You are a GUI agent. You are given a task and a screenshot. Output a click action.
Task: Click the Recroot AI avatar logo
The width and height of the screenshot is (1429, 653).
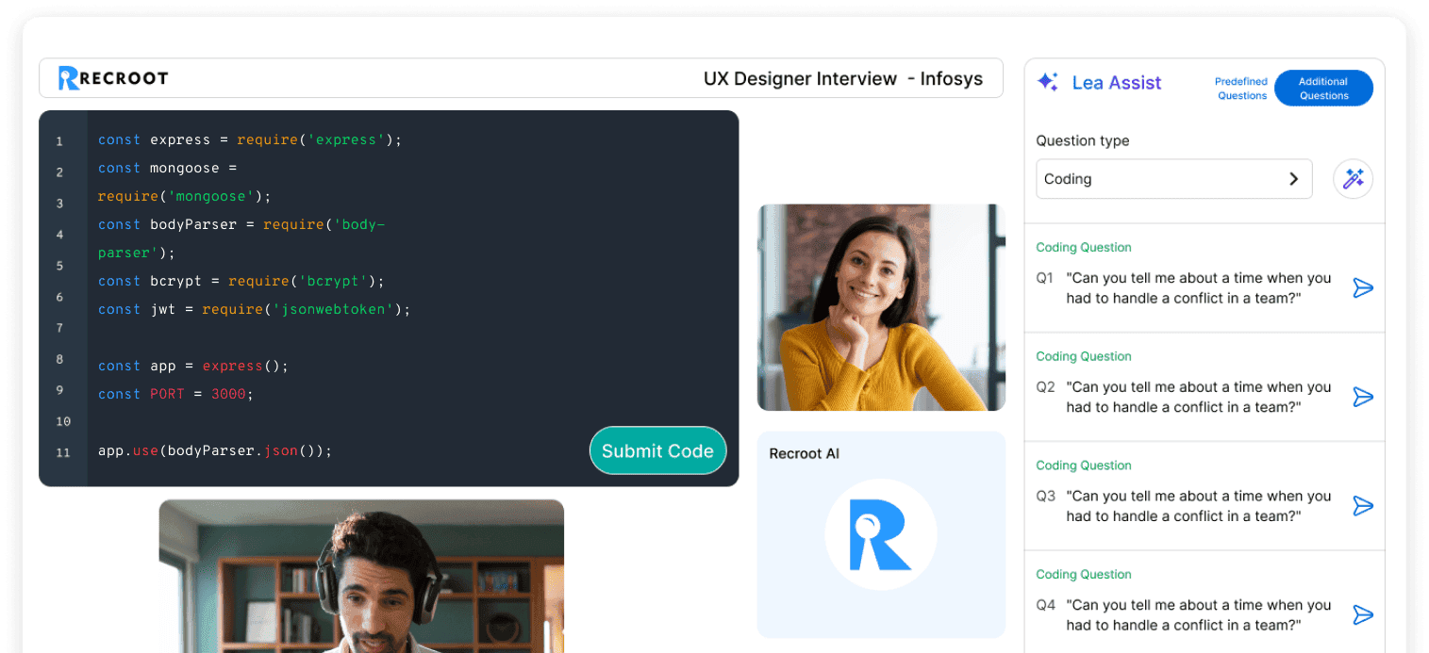880,533
